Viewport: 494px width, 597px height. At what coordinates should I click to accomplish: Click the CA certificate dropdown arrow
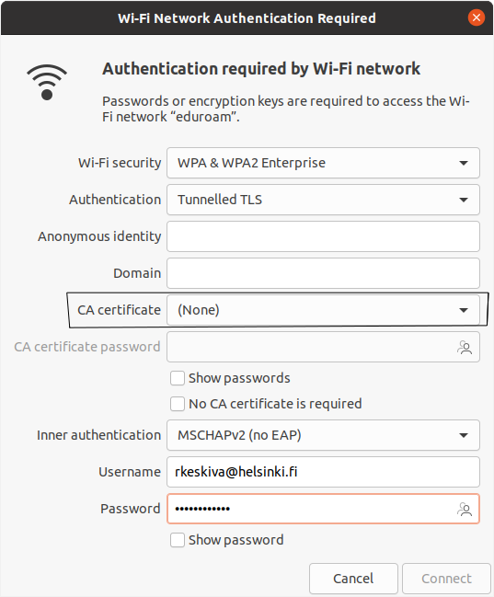(x=463, y=310)
